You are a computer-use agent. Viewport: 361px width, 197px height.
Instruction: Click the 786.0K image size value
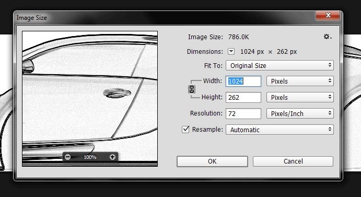coord(239,37)
